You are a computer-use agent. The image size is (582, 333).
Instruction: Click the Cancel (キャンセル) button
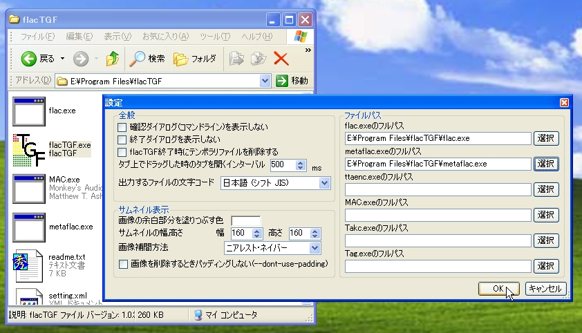pyautogui.click(x=545, y=289)
